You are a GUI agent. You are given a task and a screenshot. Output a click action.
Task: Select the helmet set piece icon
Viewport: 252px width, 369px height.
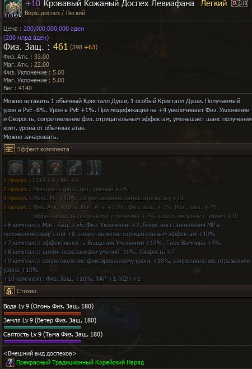pyautogui.click(x=55, y=167)
